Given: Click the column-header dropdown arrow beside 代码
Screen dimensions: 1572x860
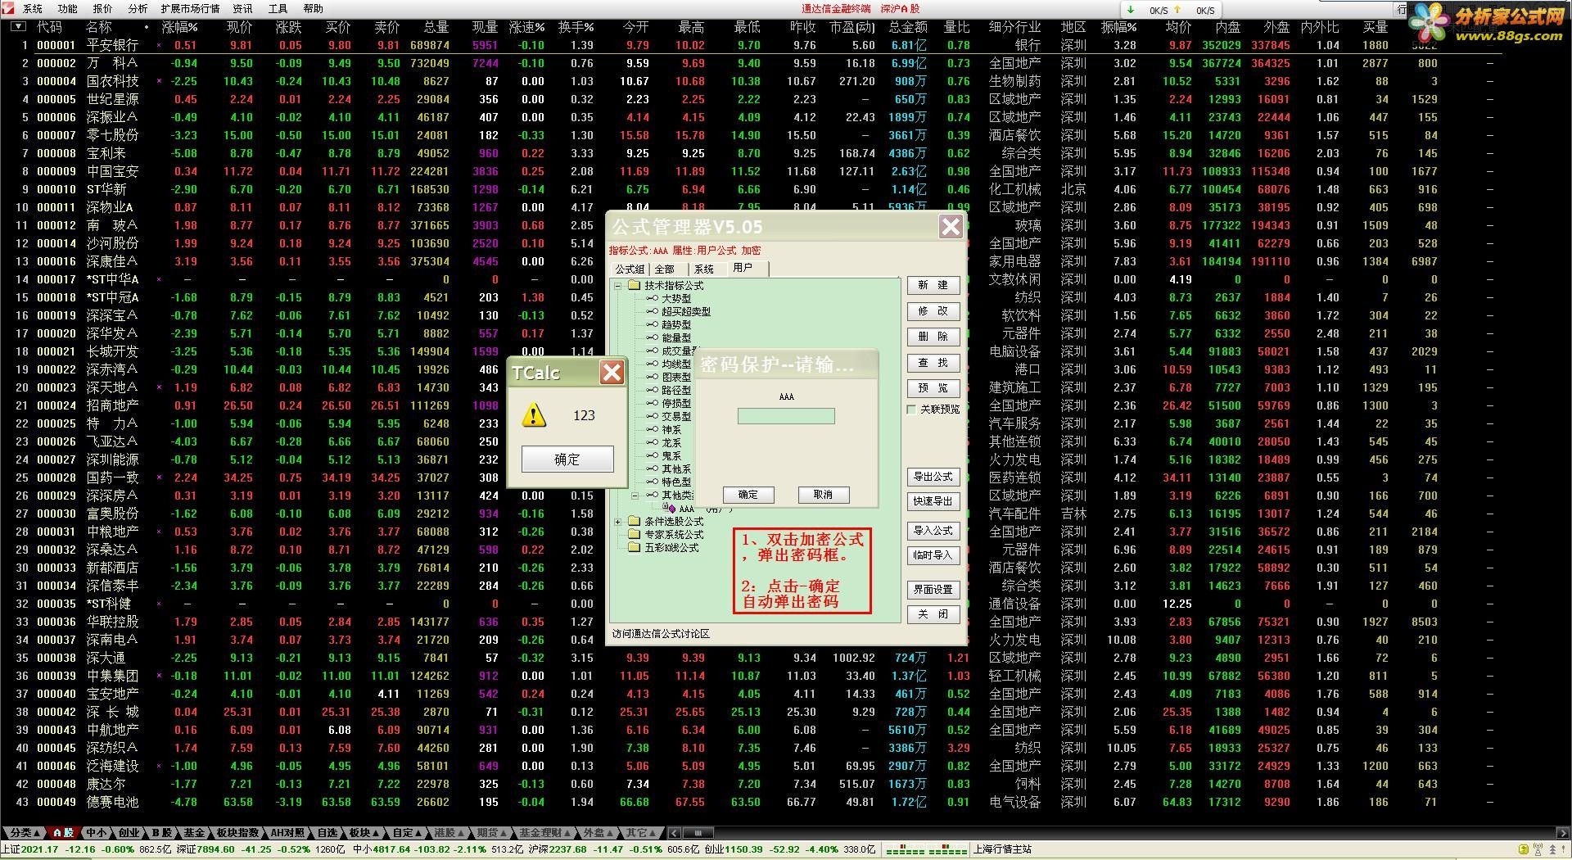Looking at the screenshot, I should 18,27.
